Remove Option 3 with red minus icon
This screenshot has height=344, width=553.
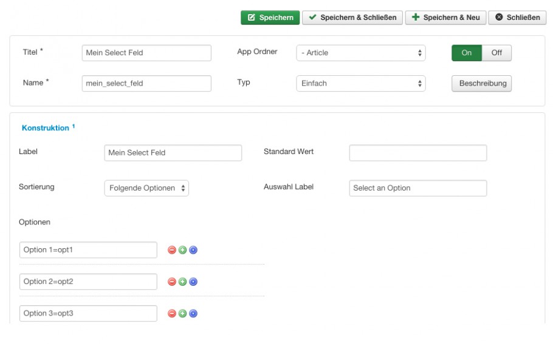pyautogui.click(x=172, y=314)
